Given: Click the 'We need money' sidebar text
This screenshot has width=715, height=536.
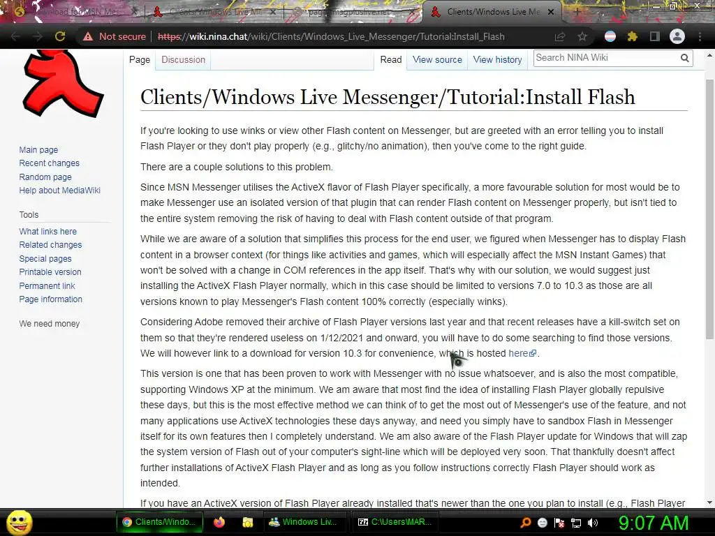Looking at the screenshot, I should (50, 324).
